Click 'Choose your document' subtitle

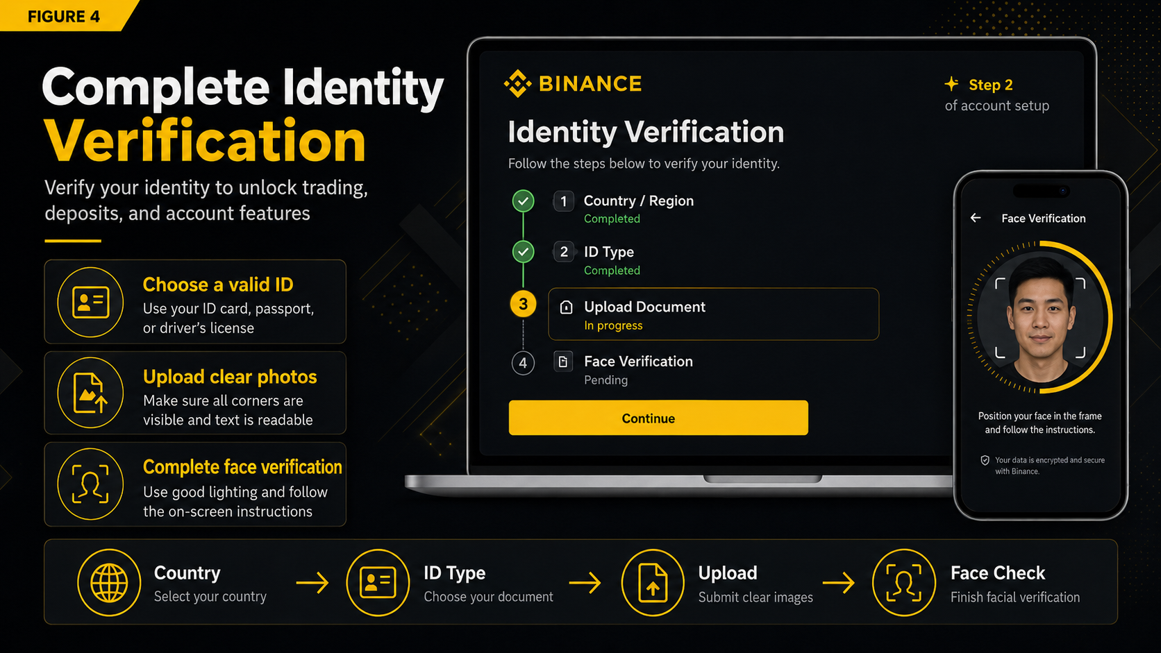(489, 597)
